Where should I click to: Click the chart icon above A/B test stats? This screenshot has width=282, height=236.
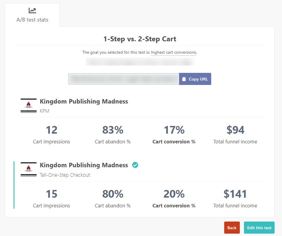click(x=32, y=10)
